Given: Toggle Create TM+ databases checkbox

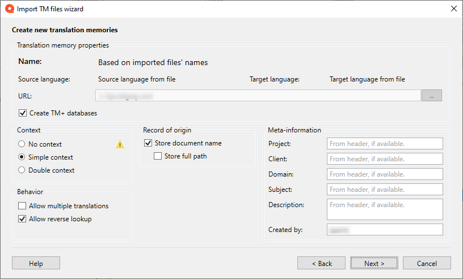Looking at the screenshot, I should point(23,113).
